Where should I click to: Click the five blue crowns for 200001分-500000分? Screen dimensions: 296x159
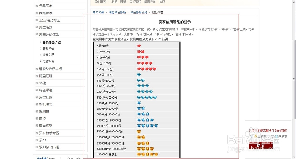[x=147, y=126]
